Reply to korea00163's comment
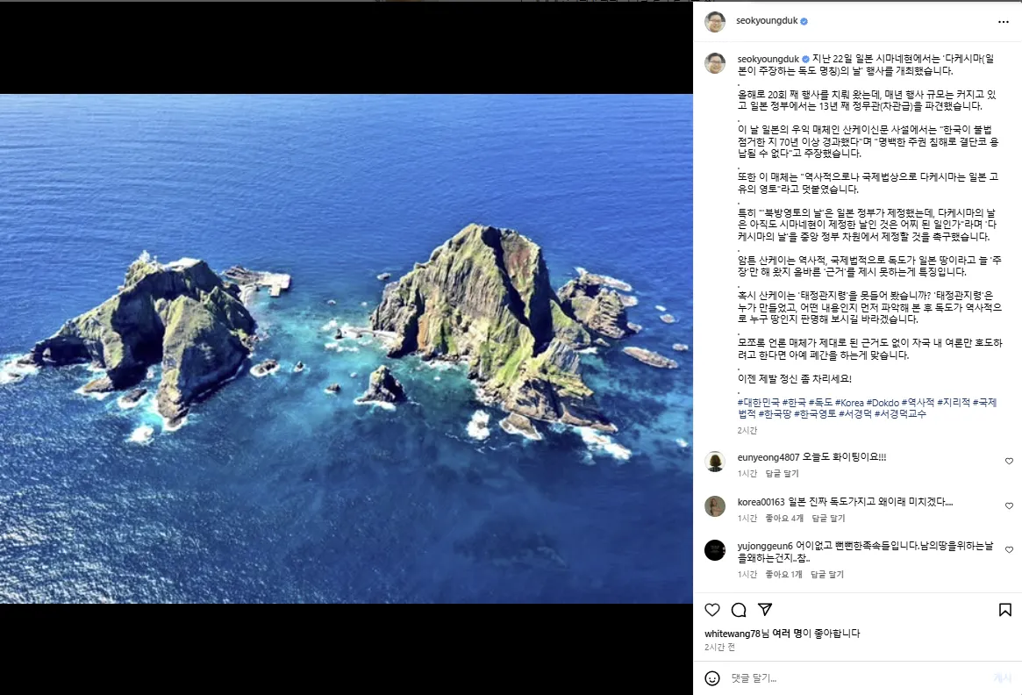The width and height of the screenshot is (1022, 695). point(828,518)
